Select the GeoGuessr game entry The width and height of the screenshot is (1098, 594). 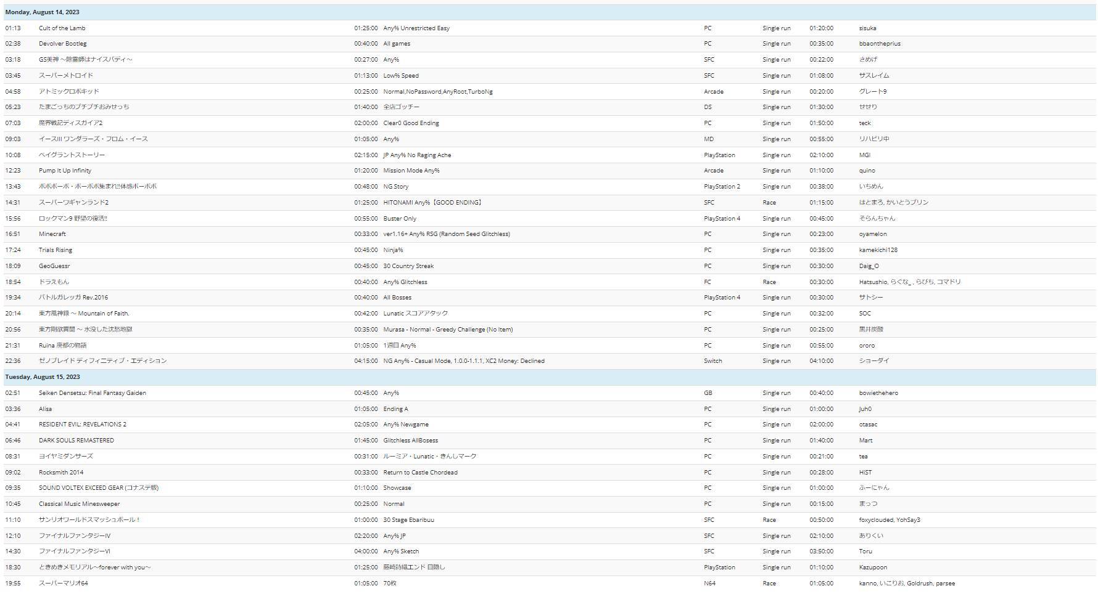click(54, 266)
